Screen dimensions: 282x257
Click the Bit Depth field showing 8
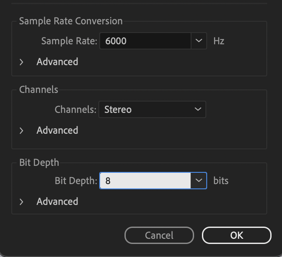(x=145, y=181)
